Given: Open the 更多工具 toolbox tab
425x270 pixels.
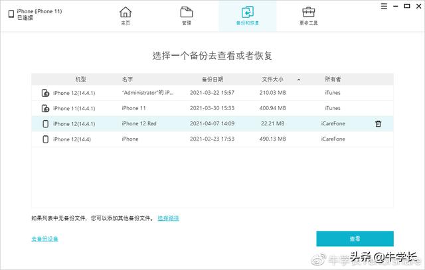Looking at the screenshot, I should (308, 16).
